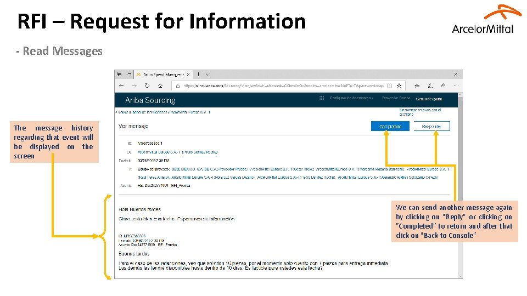The height and width of the screenshot is (296, 527).
Task: Click the tabs set aside icon
Action: [119, 75]
